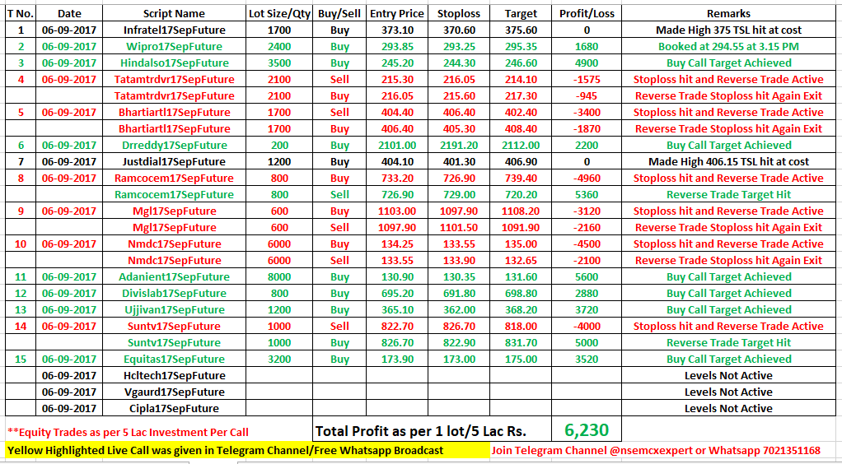Click the 'Profit/Loss' header cell
This screenshot has height=464, width=842.
click(587, 14)
